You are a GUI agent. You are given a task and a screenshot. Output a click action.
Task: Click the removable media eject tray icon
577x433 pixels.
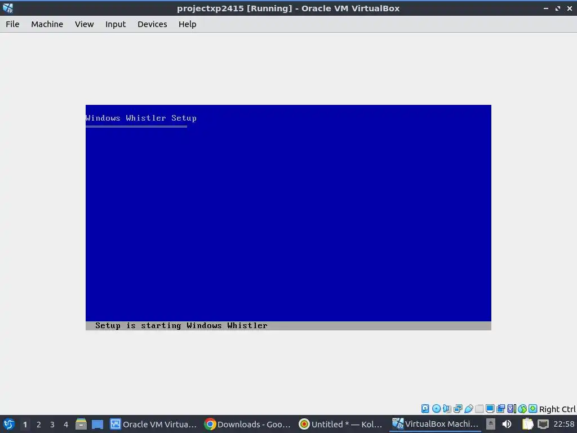click(491, 424)
